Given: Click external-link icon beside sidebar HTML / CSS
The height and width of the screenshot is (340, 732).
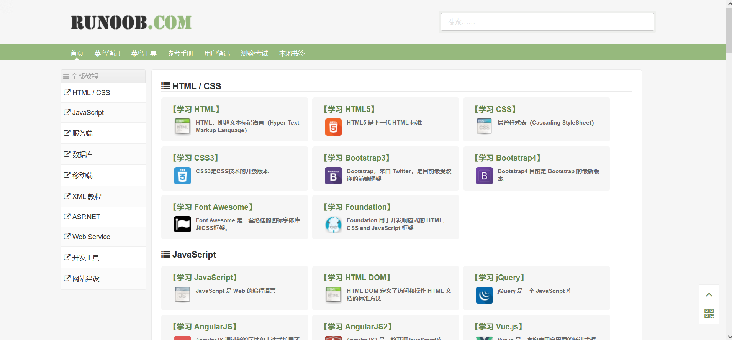Looking at the screenshot, I should [67, 92].
